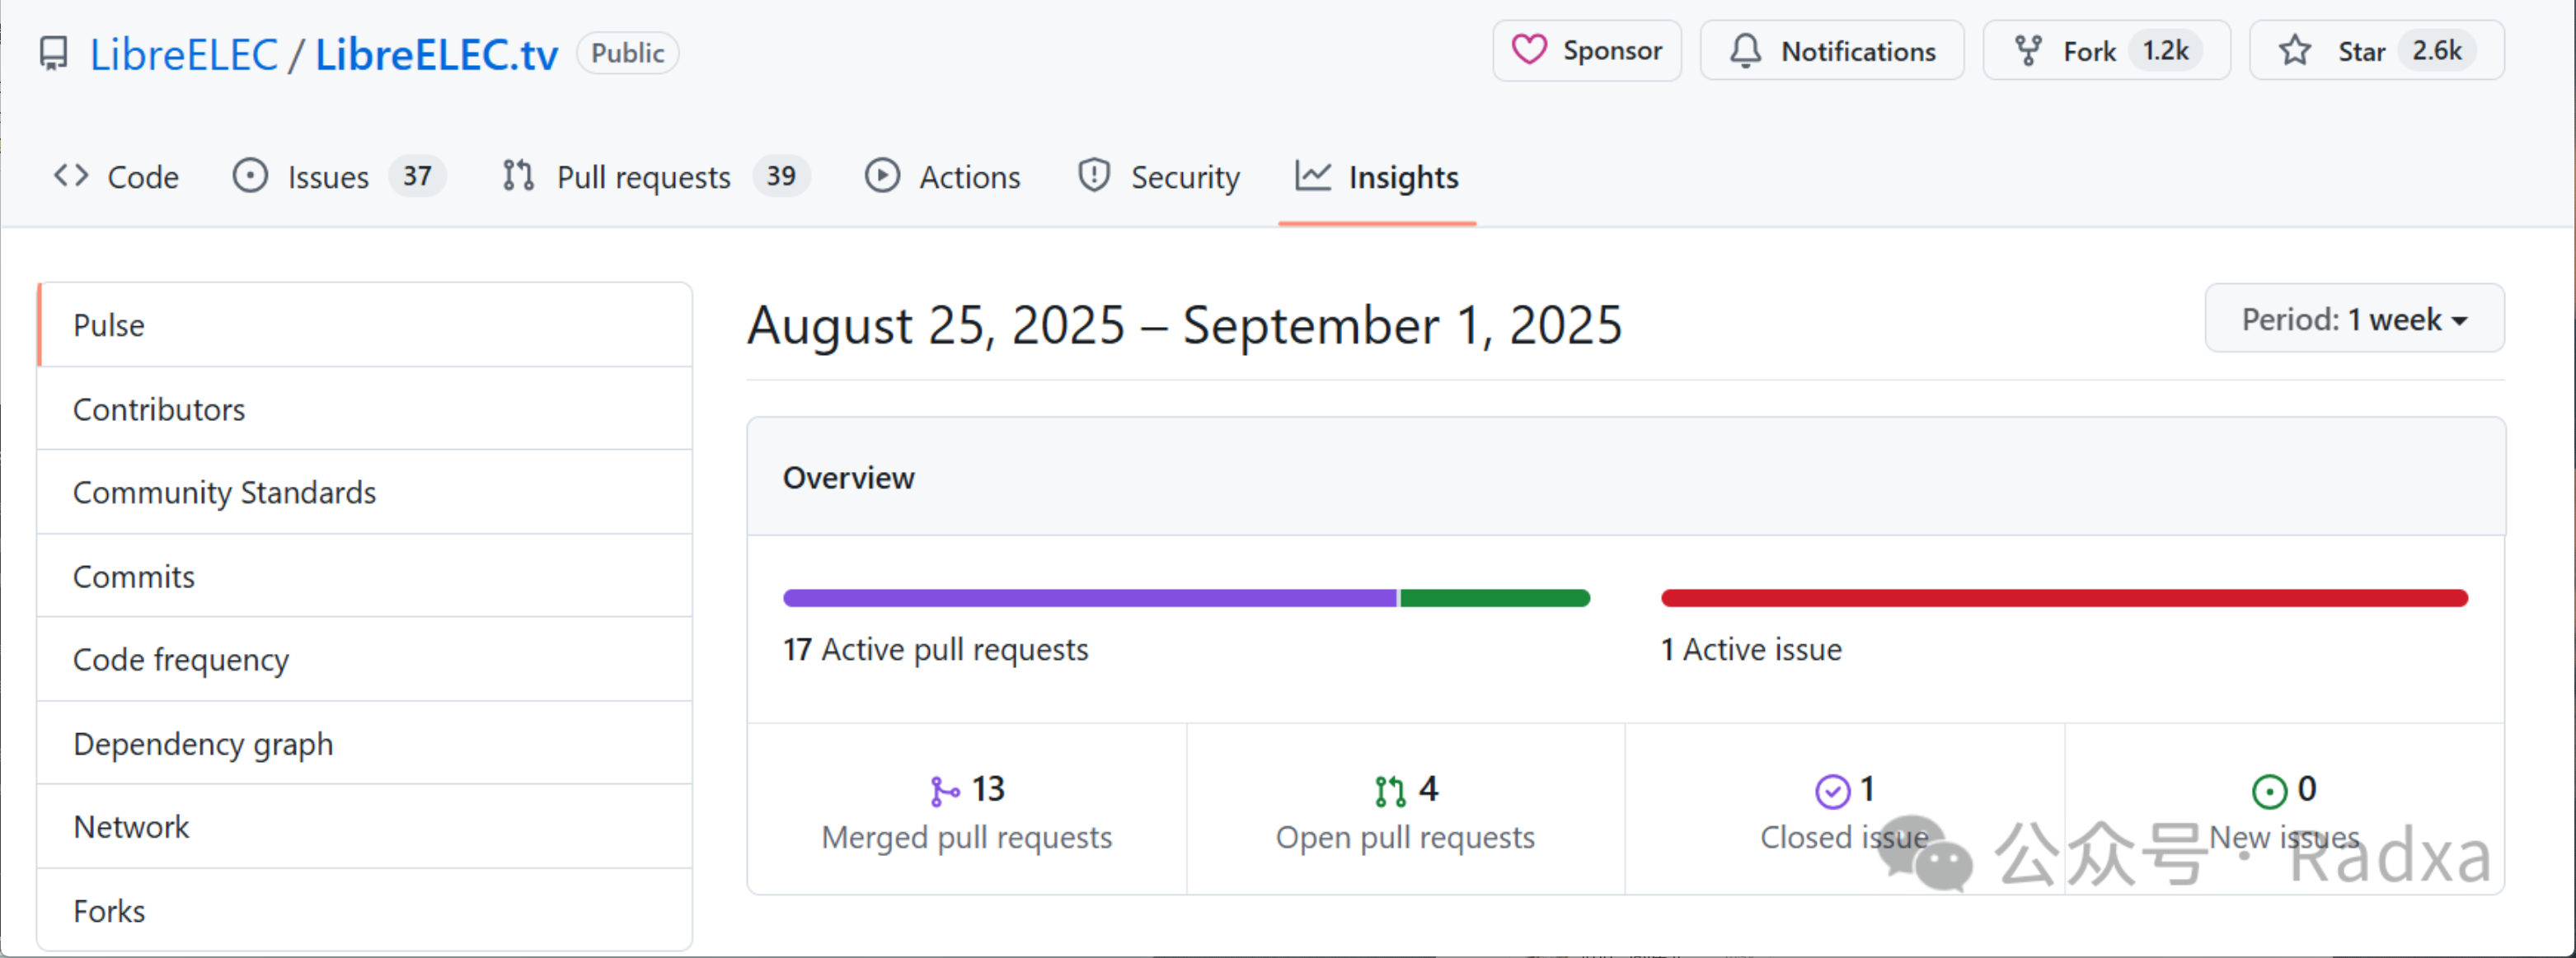
Task: Click the repository book icon beside LibreELEC
Action: [x=54, y=53]
